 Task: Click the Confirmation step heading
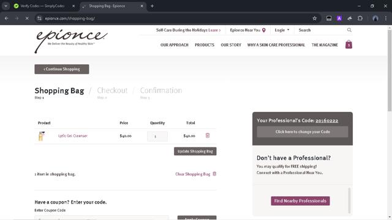click(x=161, y=90)
